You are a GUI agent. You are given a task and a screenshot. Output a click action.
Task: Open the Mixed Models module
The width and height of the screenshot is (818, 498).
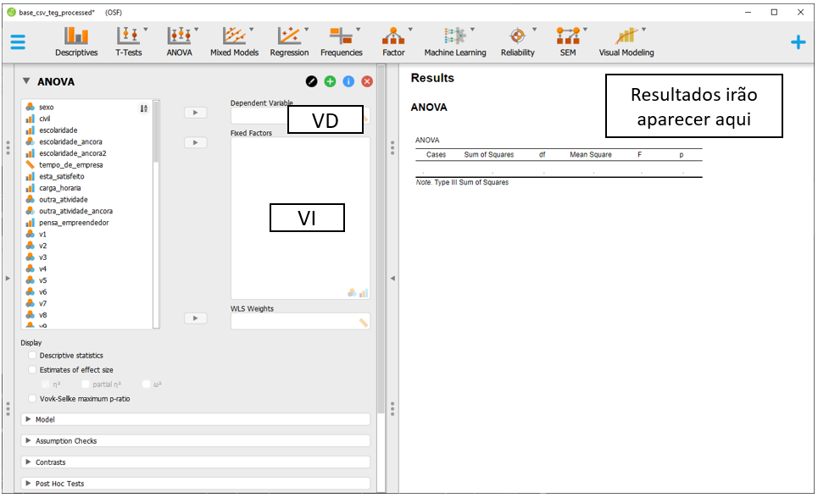(234, 41)
